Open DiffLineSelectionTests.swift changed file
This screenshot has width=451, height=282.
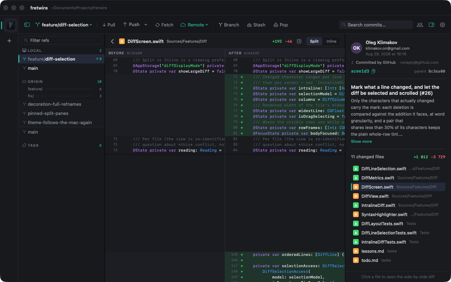398,233
